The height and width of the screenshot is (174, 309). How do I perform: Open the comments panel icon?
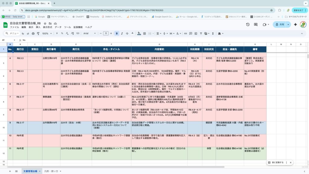256,24
